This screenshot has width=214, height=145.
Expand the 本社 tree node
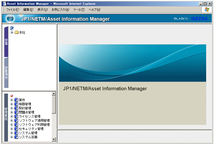pos(12,32)
